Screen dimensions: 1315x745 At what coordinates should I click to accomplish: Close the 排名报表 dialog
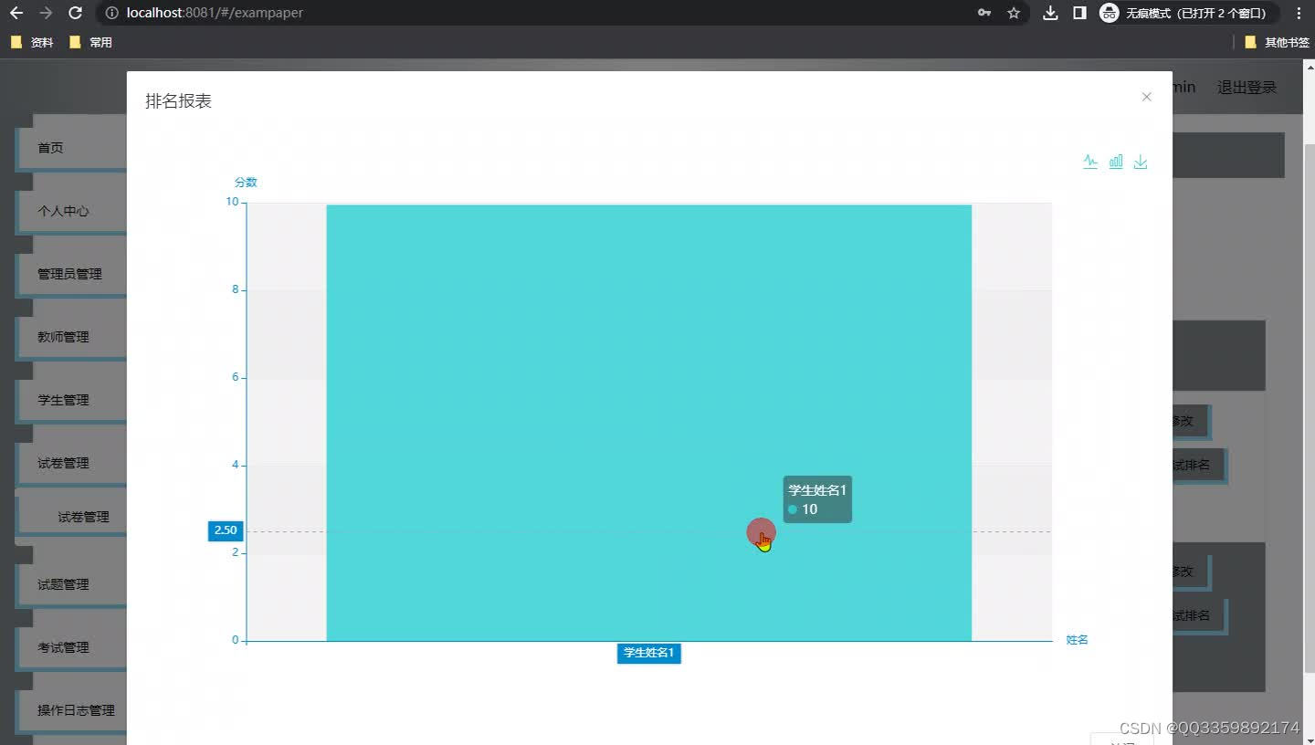pos(1147,97)
